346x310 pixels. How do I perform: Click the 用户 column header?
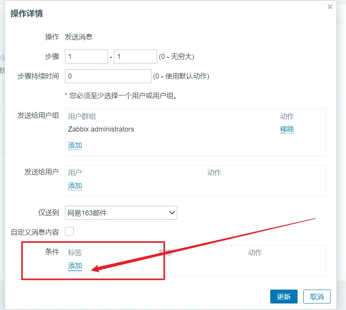coord(75,173)
